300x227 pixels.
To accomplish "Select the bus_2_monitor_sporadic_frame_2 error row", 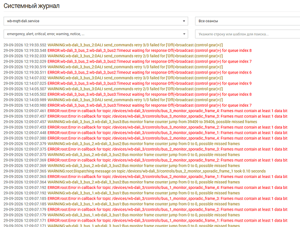I will 145,160.
